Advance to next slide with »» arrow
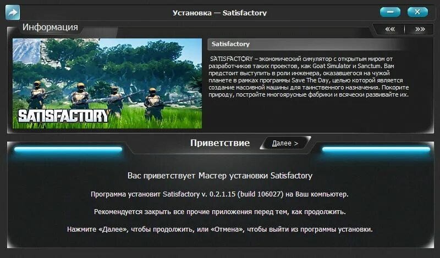The image size is (440, 258). [420, 29]
